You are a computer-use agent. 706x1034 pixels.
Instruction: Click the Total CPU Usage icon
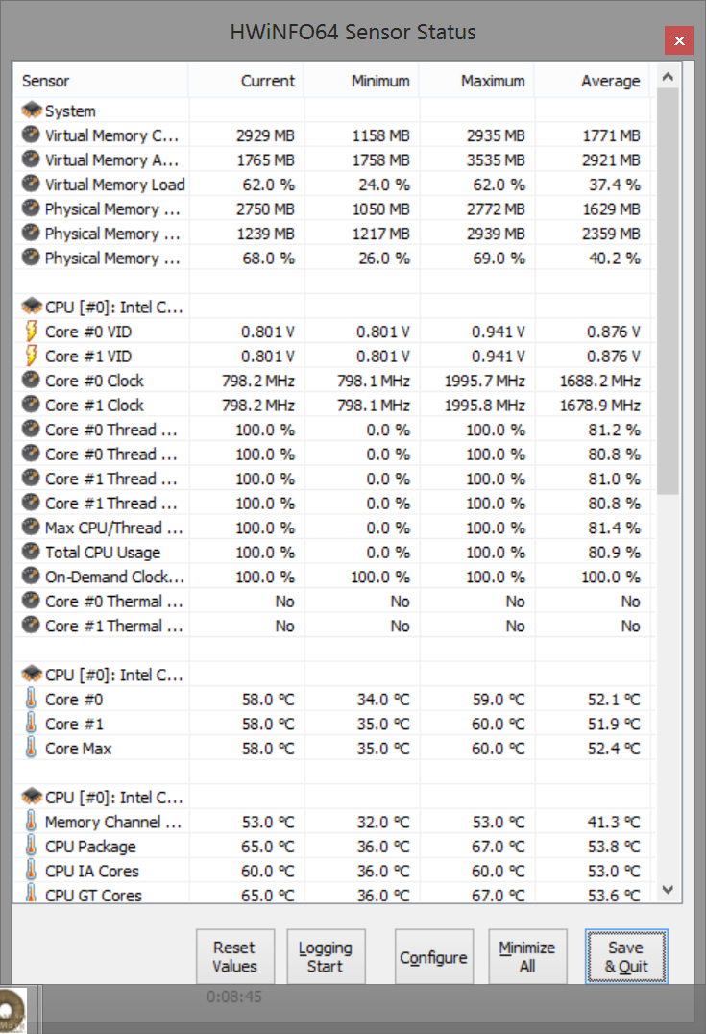(x=32, y=553)
